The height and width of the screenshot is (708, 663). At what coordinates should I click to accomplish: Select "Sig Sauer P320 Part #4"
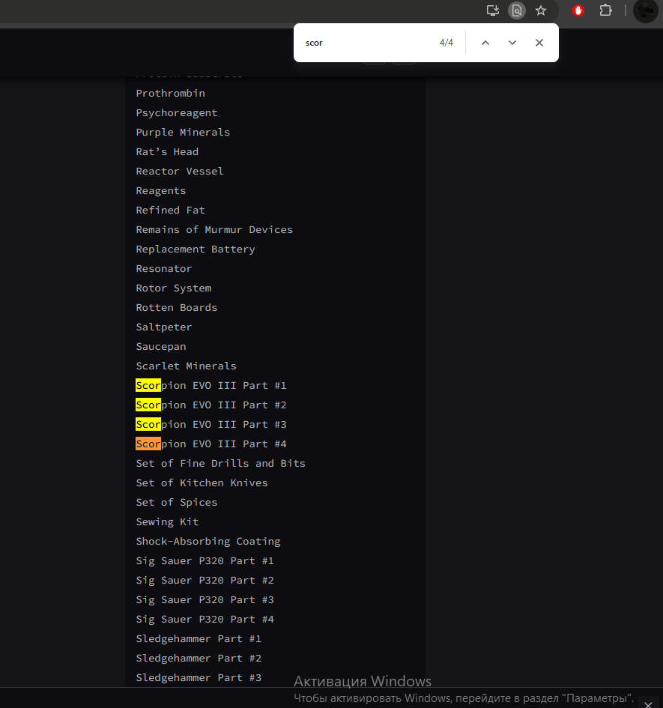pos(205,619)
